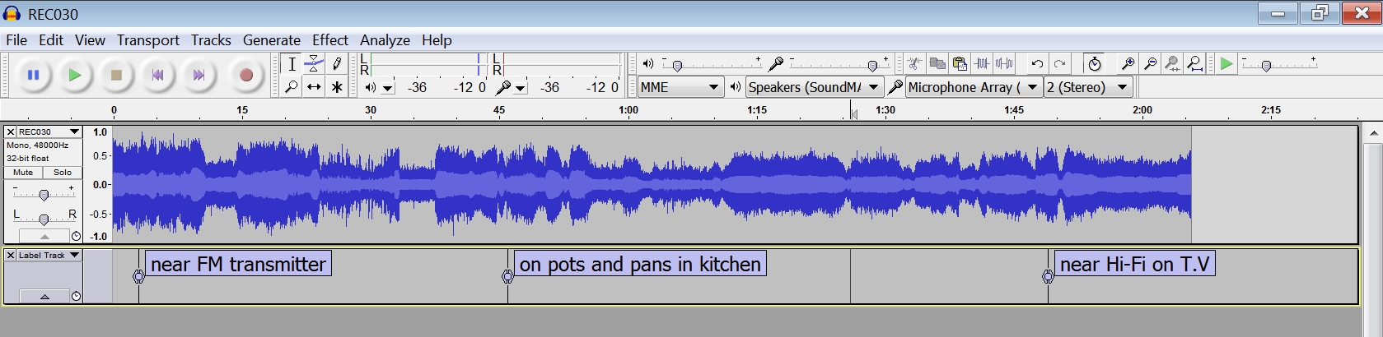This screenshot has width=1383, height=337.
Task: Click the Trim audio toolbar icon
Action: pos(982,64)
